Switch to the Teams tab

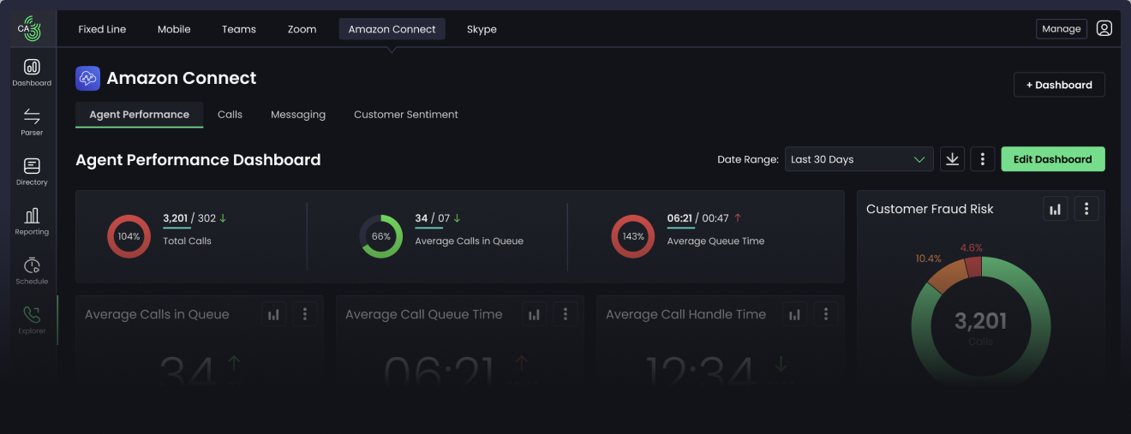click(239, 29)
